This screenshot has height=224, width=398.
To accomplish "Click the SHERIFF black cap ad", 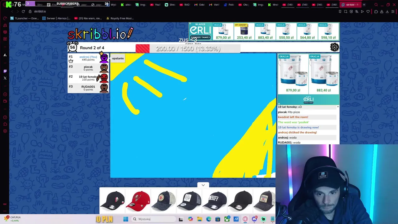I will [x=215, y=201].
